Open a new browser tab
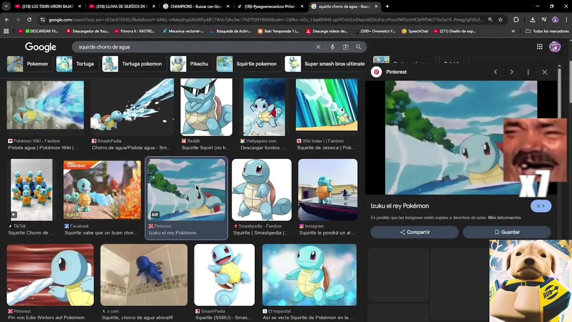 [387, 6]
